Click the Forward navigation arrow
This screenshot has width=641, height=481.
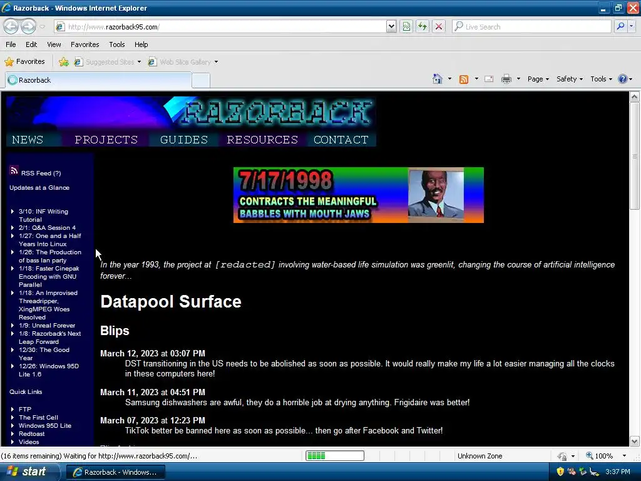(28, 26)
